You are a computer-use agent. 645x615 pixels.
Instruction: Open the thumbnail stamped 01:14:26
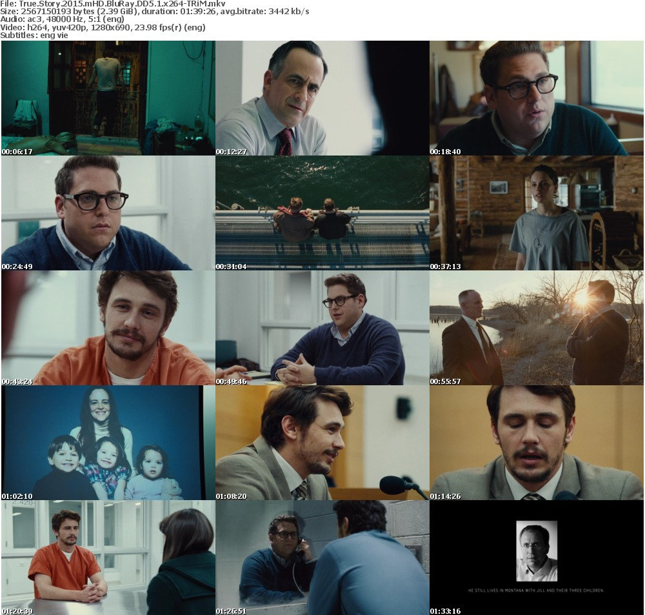pos(537,443)
